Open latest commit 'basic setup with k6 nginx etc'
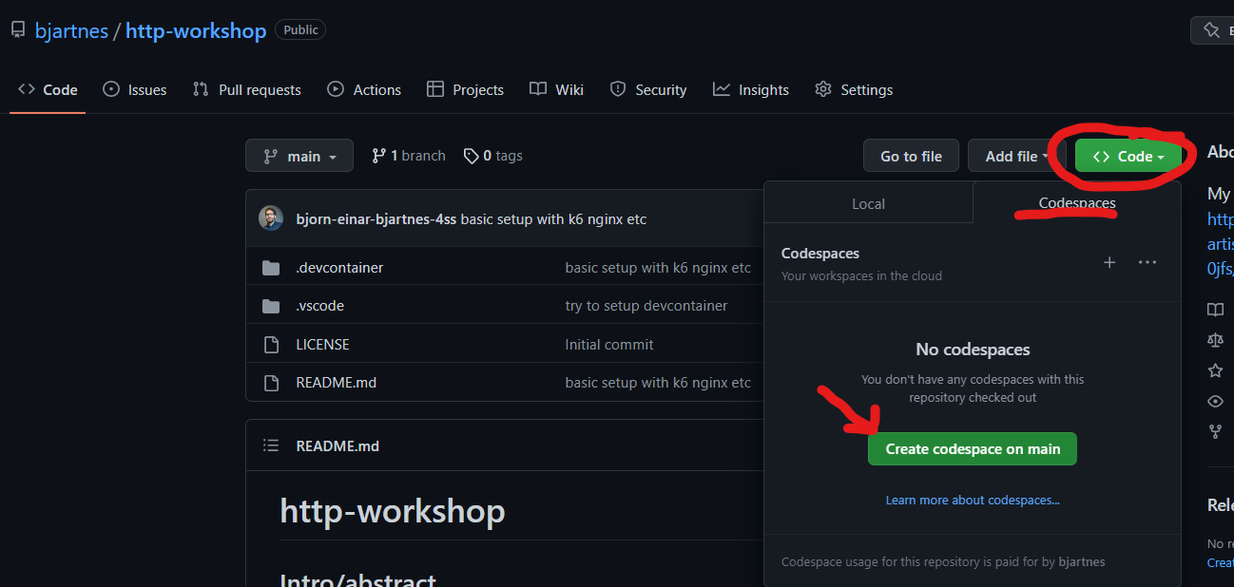The image size is (1234, 587). point(553,219)
